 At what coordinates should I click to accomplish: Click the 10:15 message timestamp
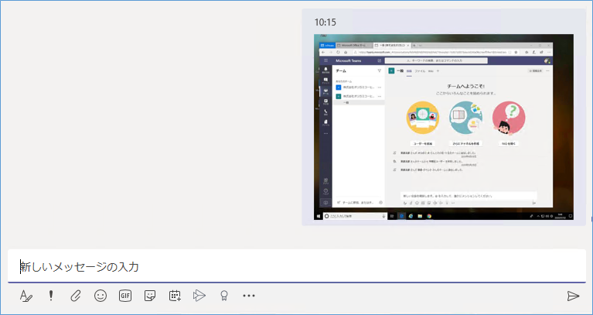[x=325, y=22]
